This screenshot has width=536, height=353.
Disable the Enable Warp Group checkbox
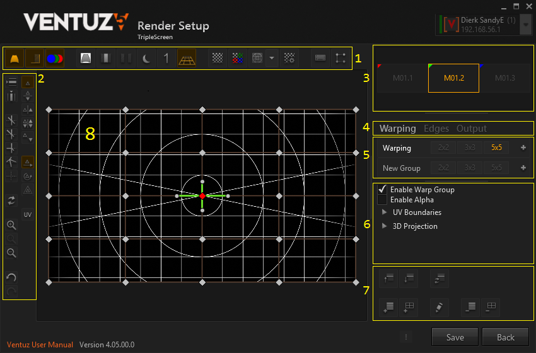[382, 189]
